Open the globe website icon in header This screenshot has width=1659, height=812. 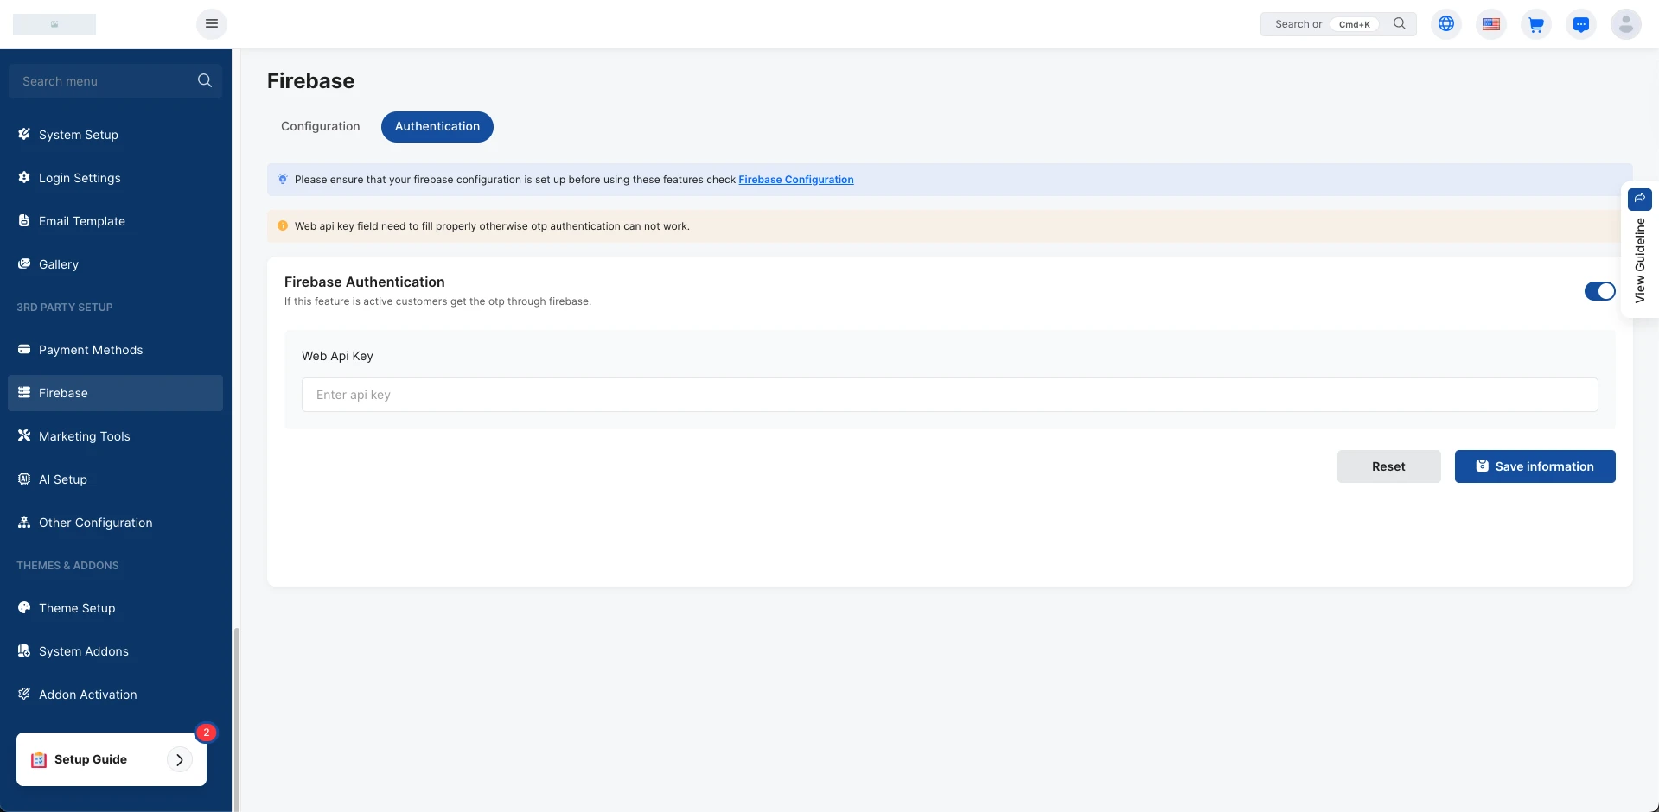1446,24
